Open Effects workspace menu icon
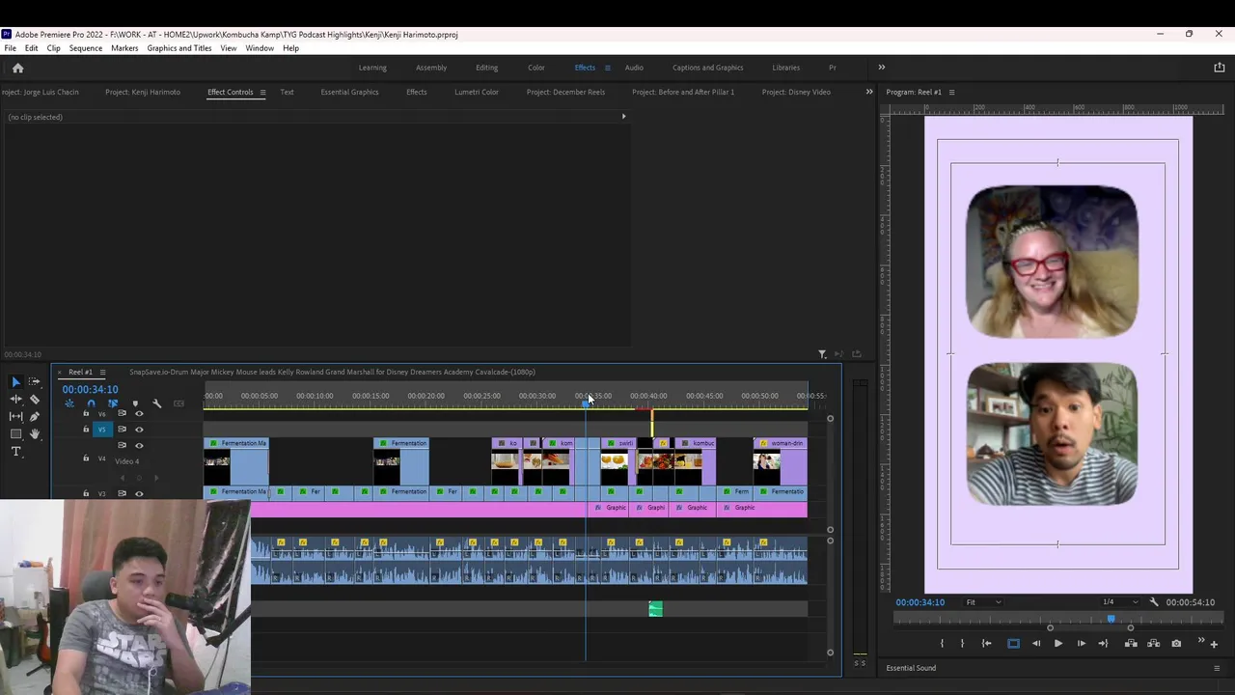Screen dimensions: 1235x695 (x=607, y=68)
